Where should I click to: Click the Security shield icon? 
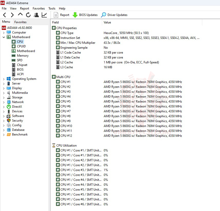pos(9,121)
